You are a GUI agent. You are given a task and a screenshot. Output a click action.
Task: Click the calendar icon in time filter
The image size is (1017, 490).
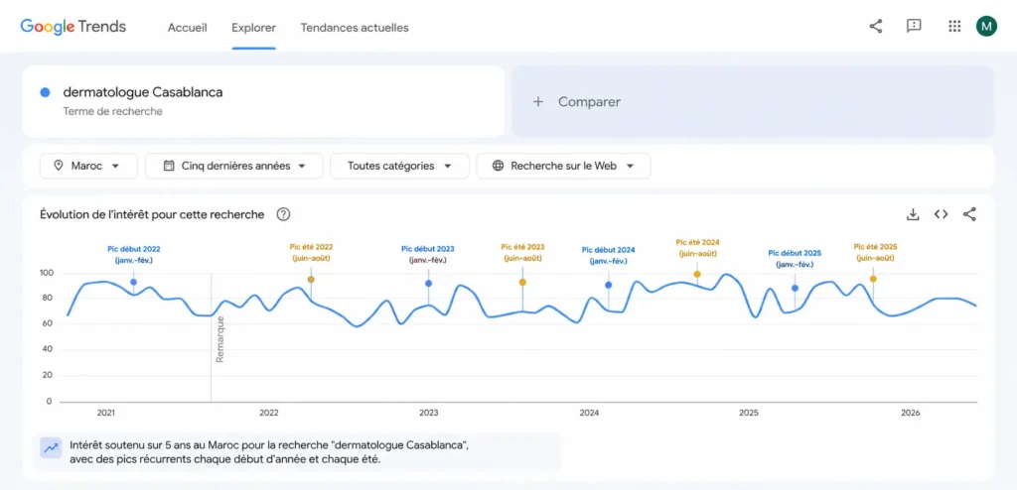point(169,166)
